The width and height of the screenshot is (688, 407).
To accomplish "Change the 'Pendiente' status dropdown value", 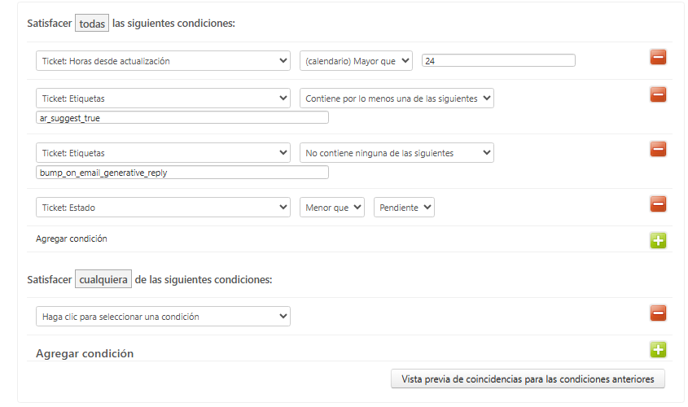I will coord(404,208).
